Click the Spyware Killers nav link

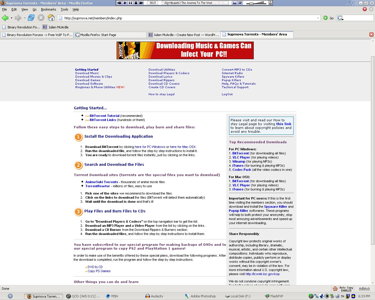click(x=233, y=77)
